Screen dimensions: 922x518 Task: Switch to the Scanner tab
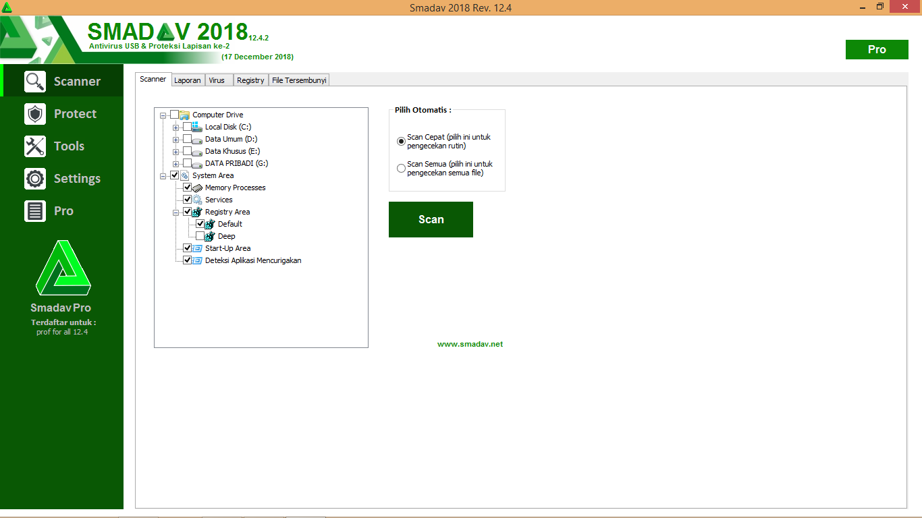pos(153,79)
